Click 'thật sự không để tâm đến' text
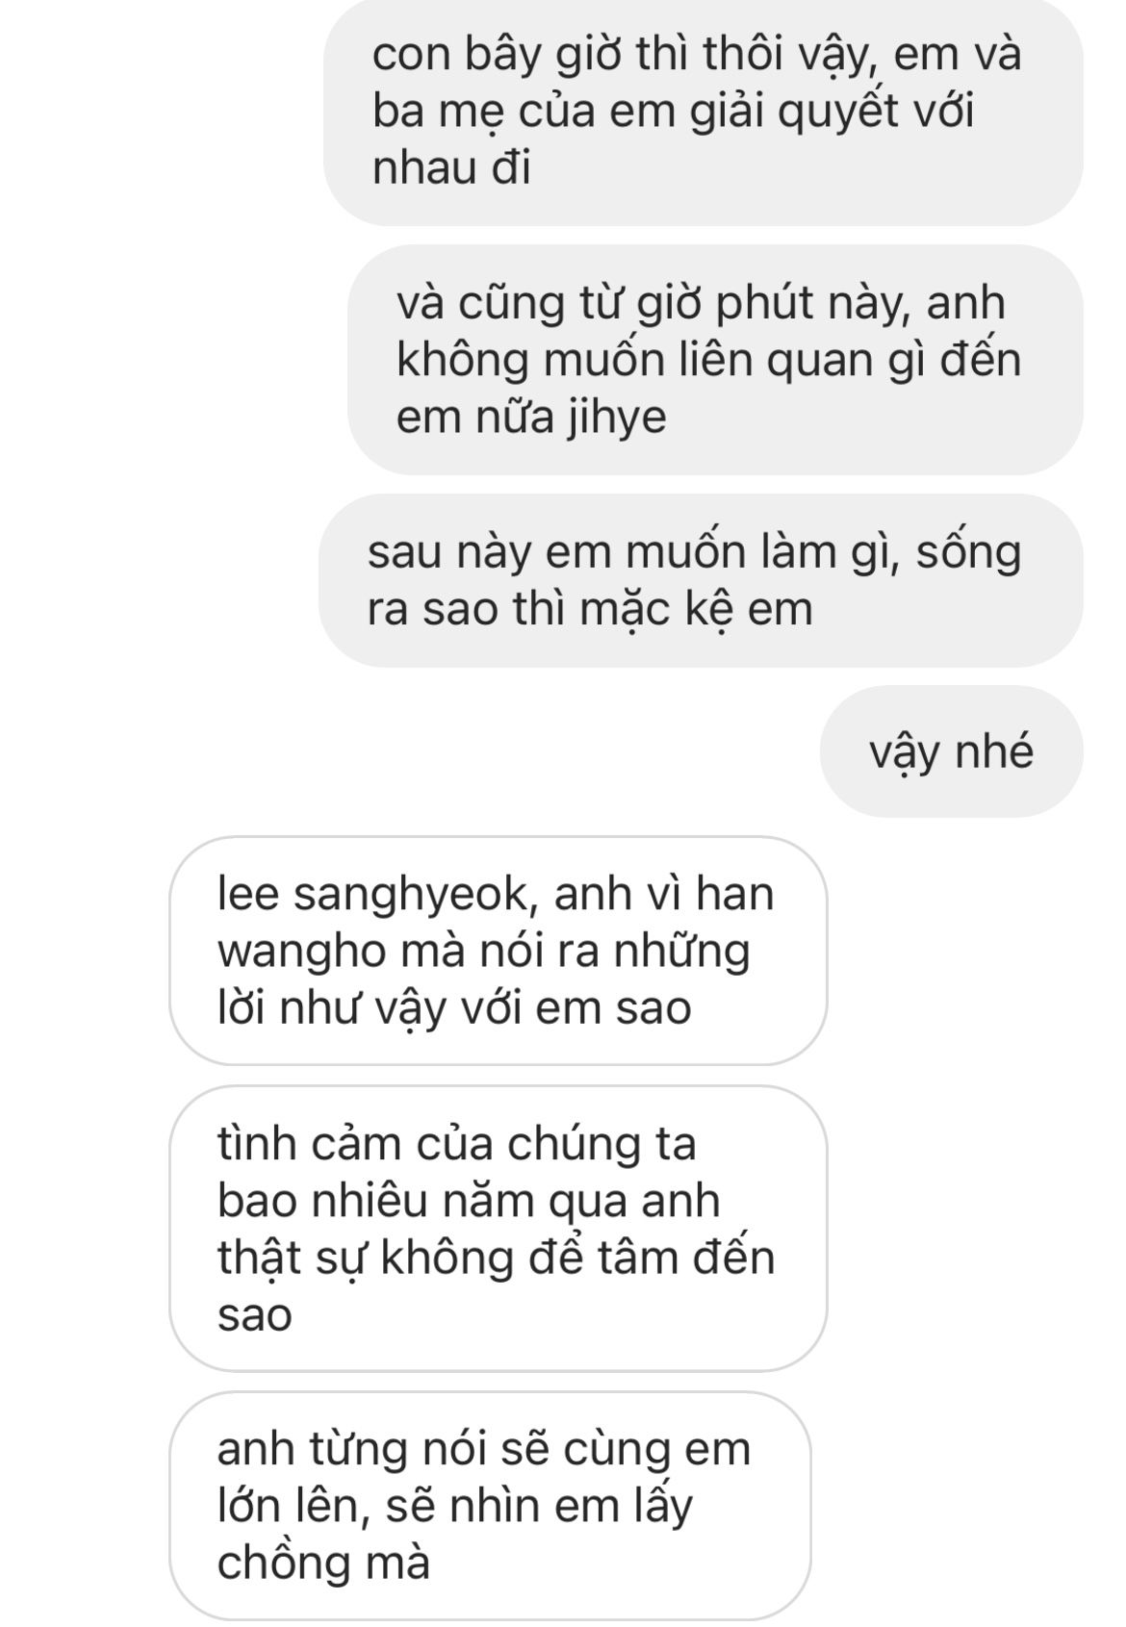Image resolution: width=1126 pixels, height=1627 pixels. [x=496, y=1258]
